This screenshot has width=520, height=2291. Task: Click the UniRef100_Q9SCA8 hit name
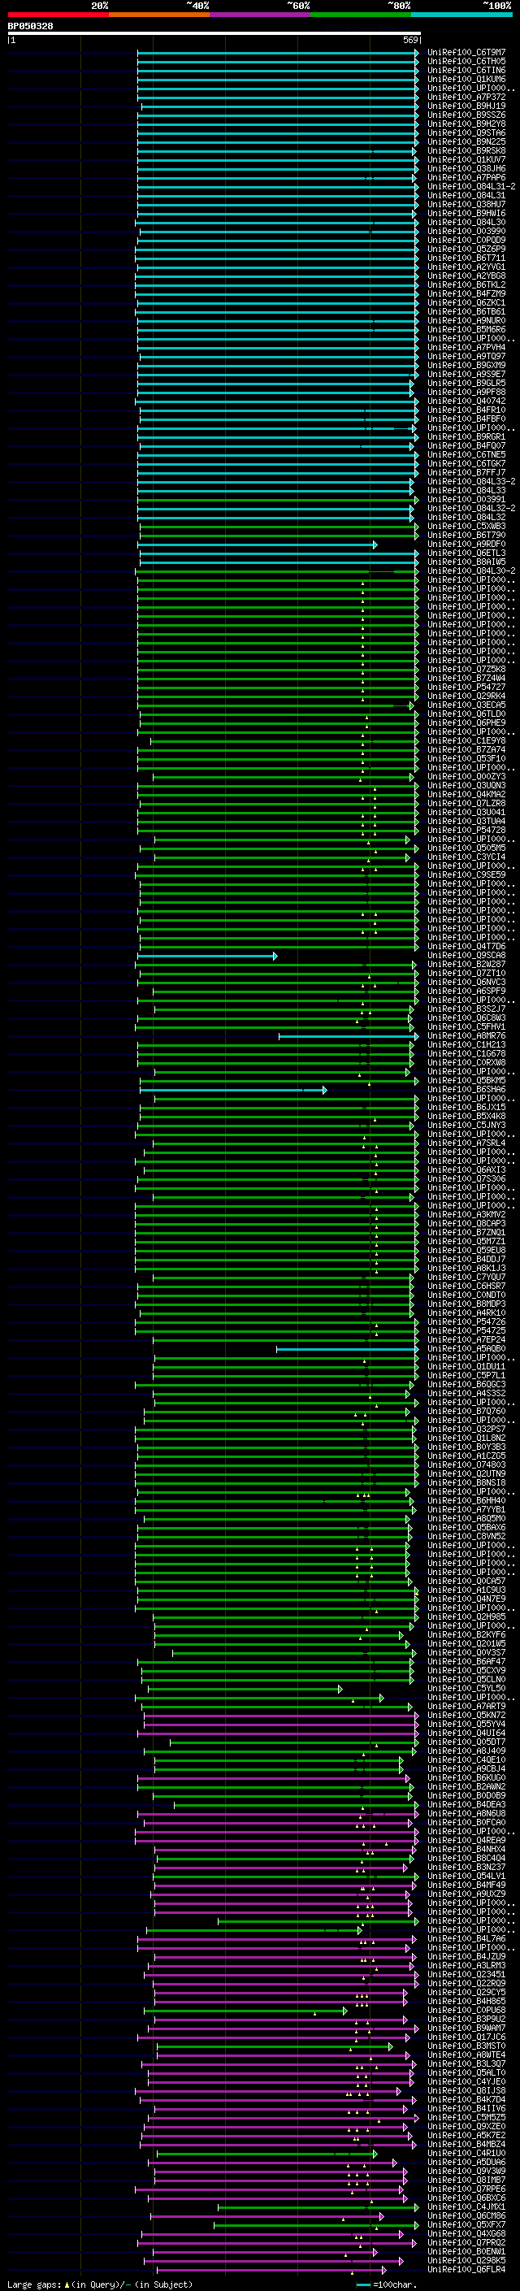[466, 955]
